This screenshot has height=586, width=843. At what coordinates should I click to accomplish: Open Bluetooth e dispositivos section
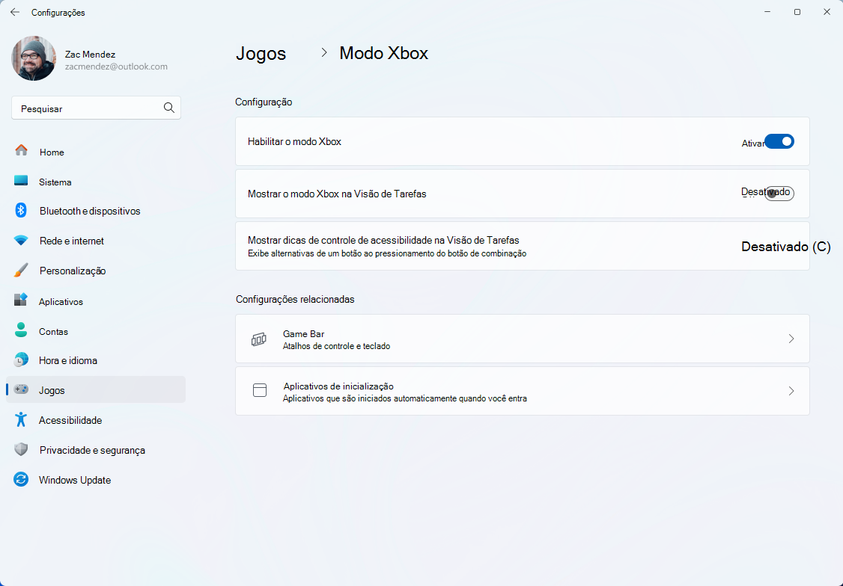(96, 211)
